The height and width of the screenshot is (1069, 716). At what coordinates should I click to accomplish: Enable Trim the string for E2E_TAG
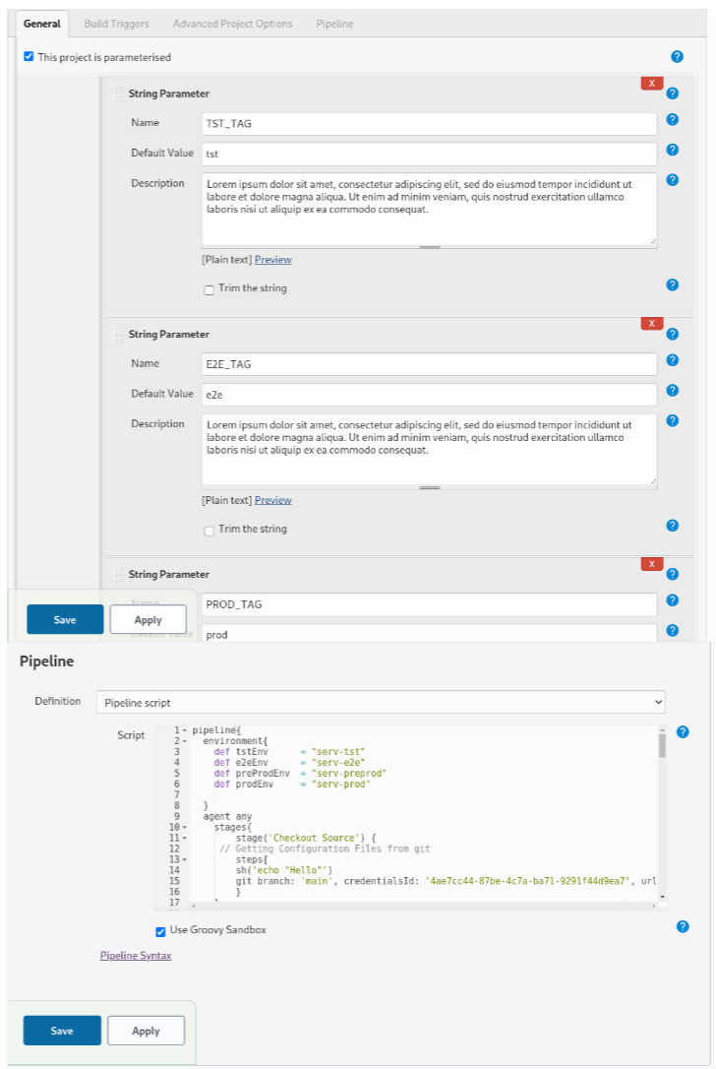[209, 531]
